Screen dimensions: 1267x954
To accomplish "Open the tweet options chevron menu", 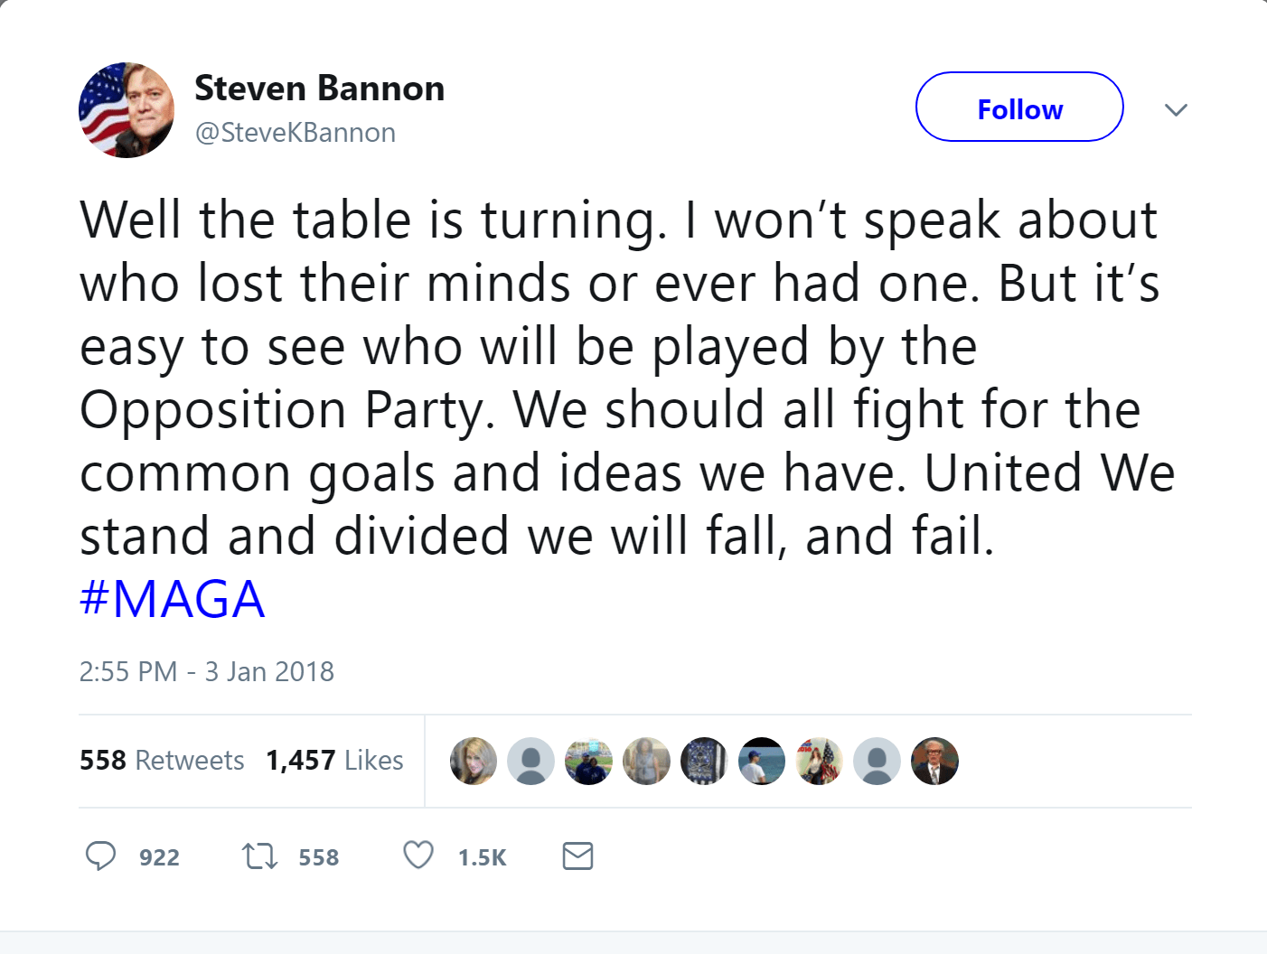I will (1176, 108).
